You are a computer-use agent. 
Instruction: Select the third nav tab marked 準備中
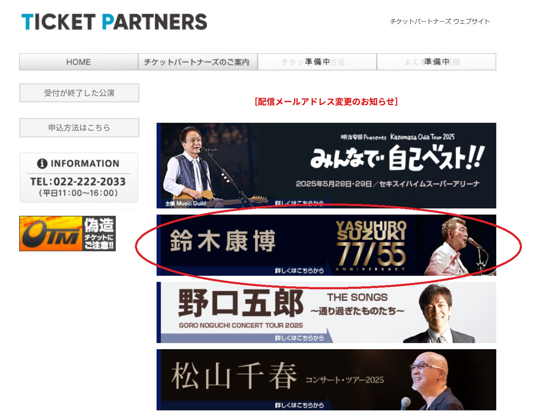tap(317, 62)
